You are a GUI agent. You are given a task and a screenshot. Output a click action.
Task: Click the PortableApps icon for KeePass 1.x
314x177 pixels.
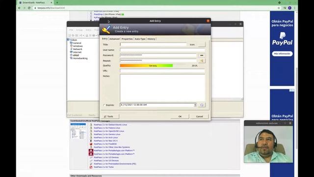pyautogui.click(x=91, y=150)
